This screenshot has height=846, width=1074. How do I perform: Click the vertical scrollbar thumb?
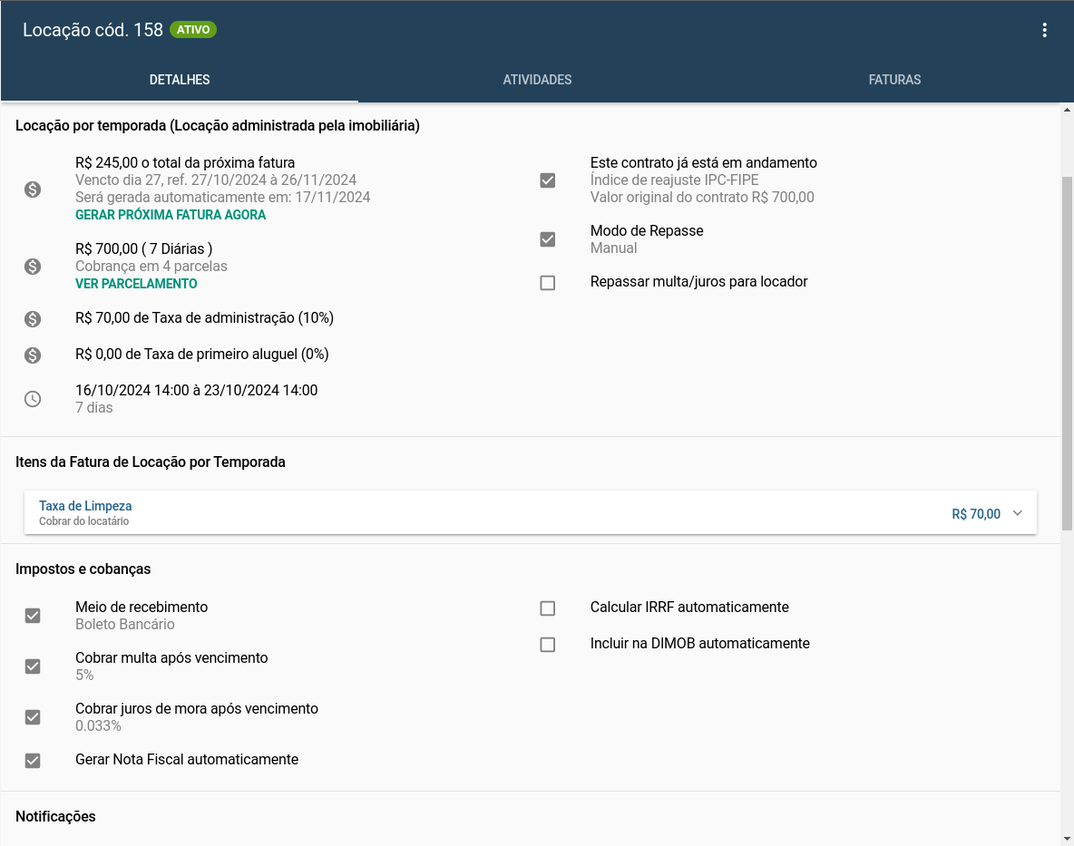[1067, 353]
